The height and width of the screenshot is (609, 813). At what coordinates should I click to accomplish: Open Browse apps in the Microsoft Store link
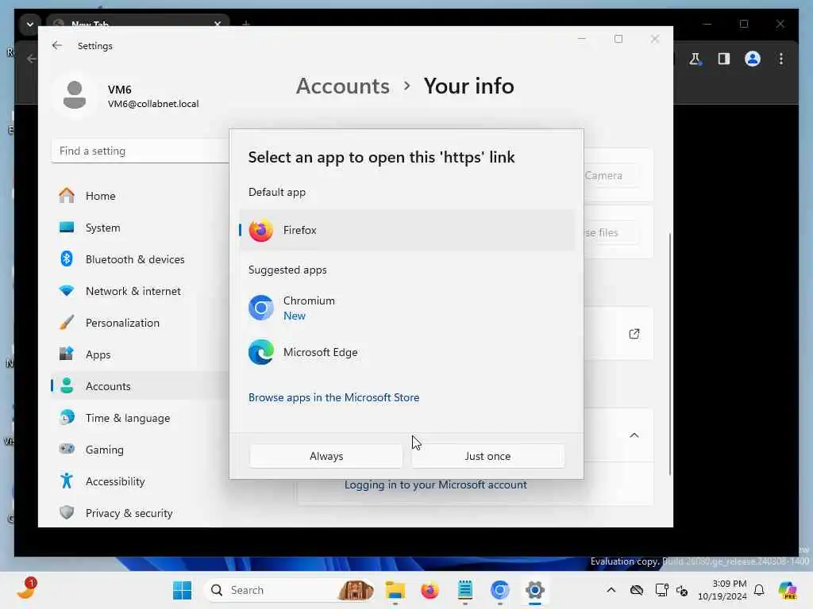334,397
